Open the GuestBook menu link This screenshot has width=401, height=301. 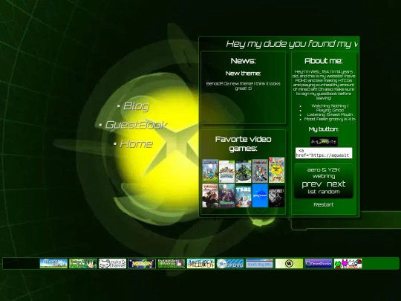(x=137, y=125)
